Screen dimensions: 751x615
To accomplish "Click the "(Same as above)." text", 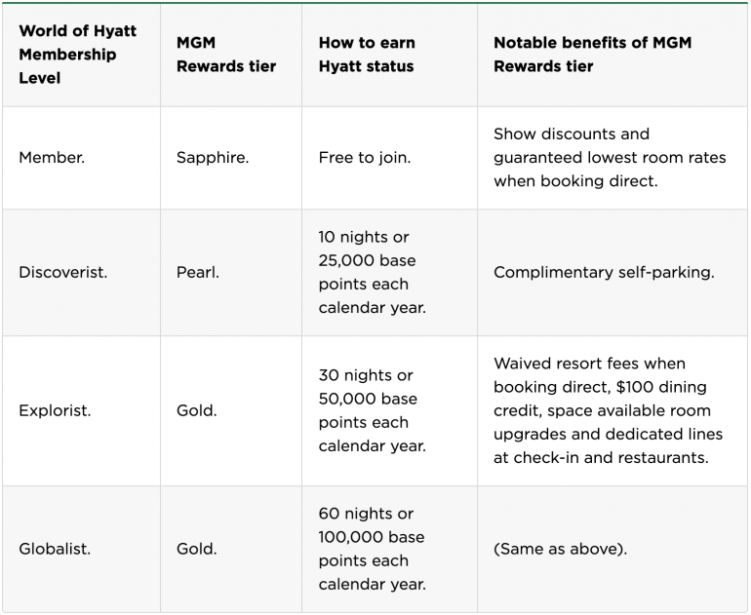I will pos(560,549).
